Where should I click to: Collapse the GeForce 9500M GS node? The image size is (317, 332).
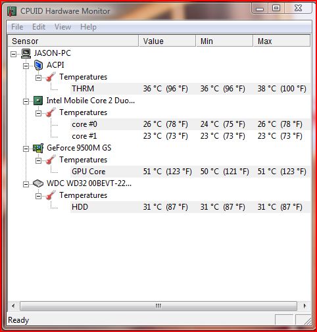[26, 149]
